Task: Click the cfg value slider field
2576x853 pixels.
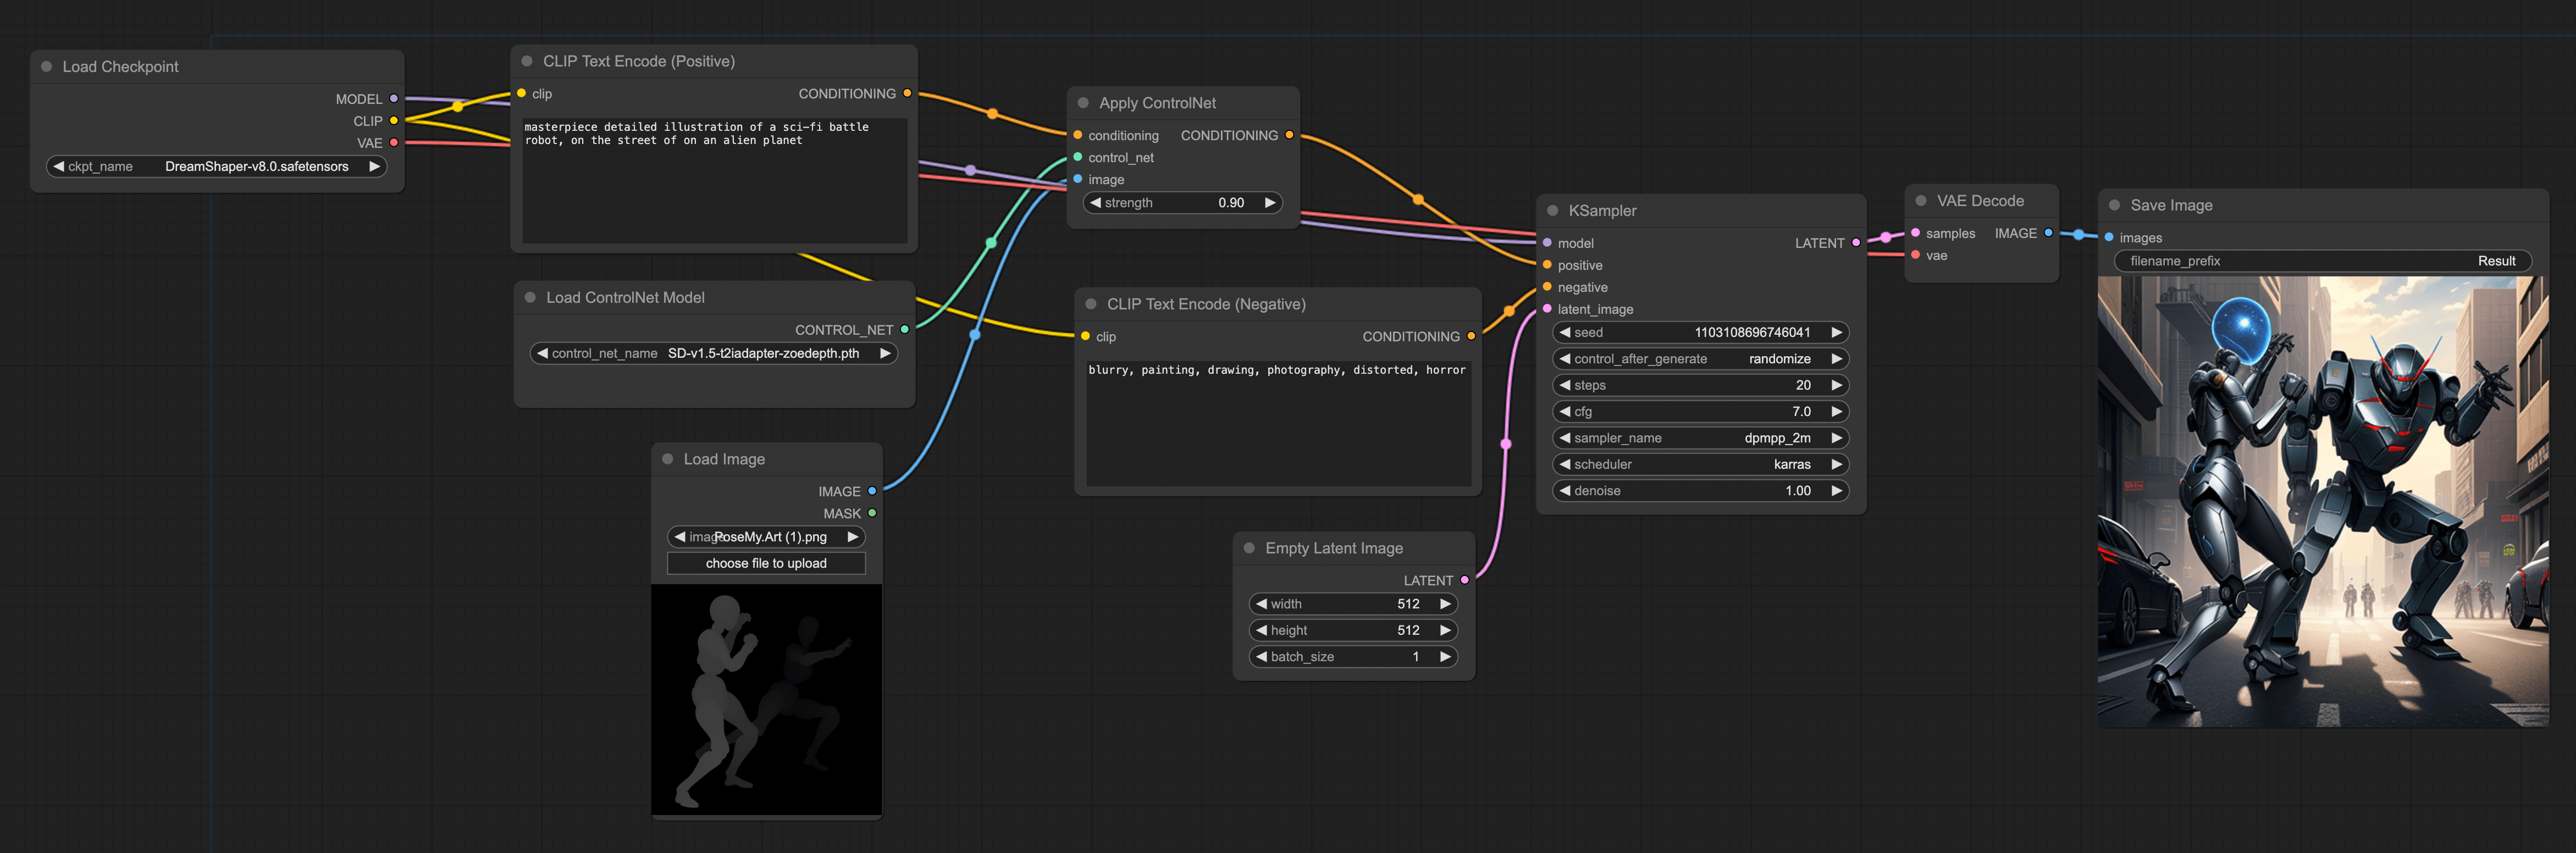Action: pos(1700,412)
